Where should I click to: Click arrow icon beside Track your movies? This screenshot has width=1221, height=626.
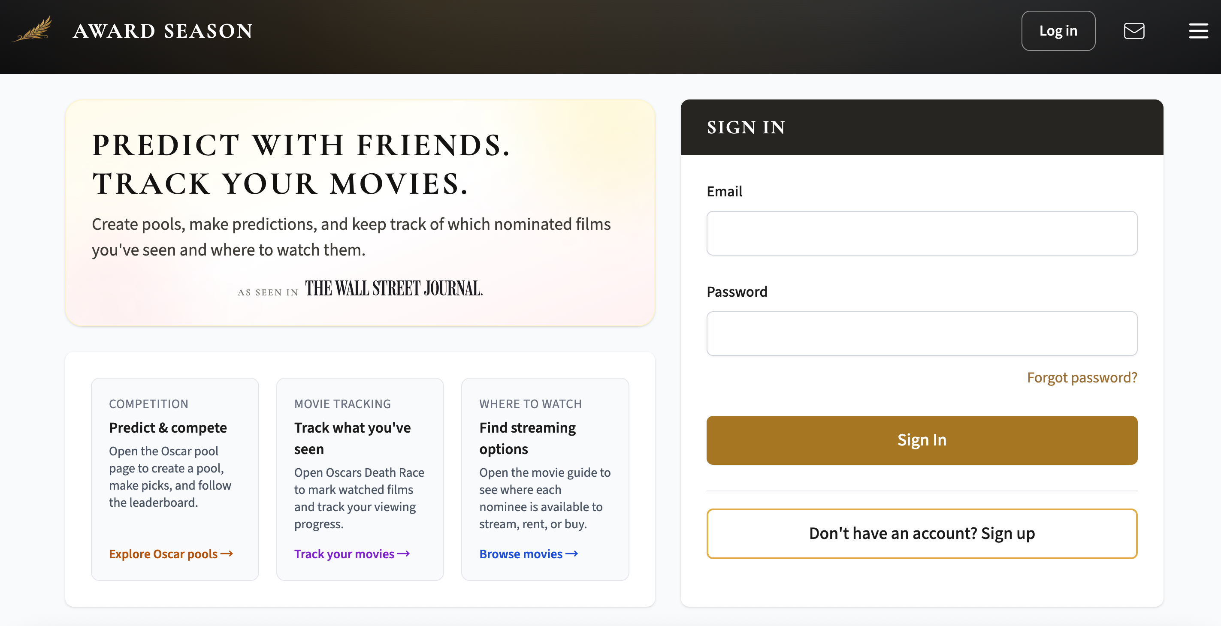(x=403, y=554)
